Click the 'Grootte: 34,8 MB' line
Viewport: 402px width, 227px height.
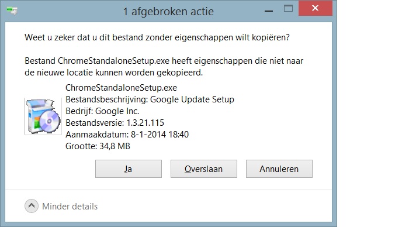[x=98, y=146]
